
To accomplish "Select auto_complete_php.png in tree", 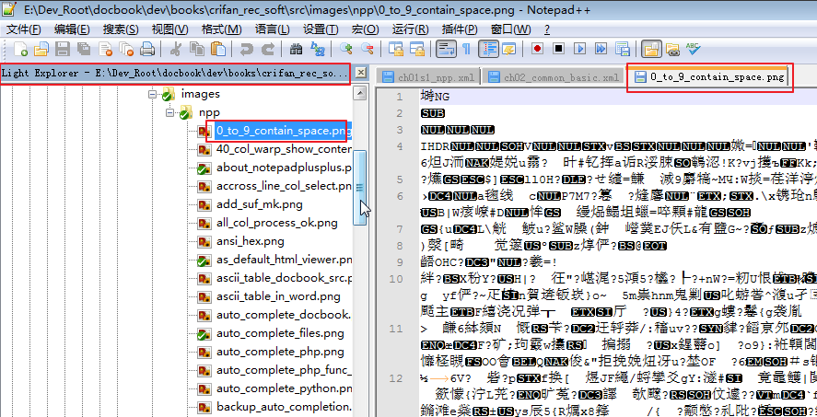I will tap(280, 352).
